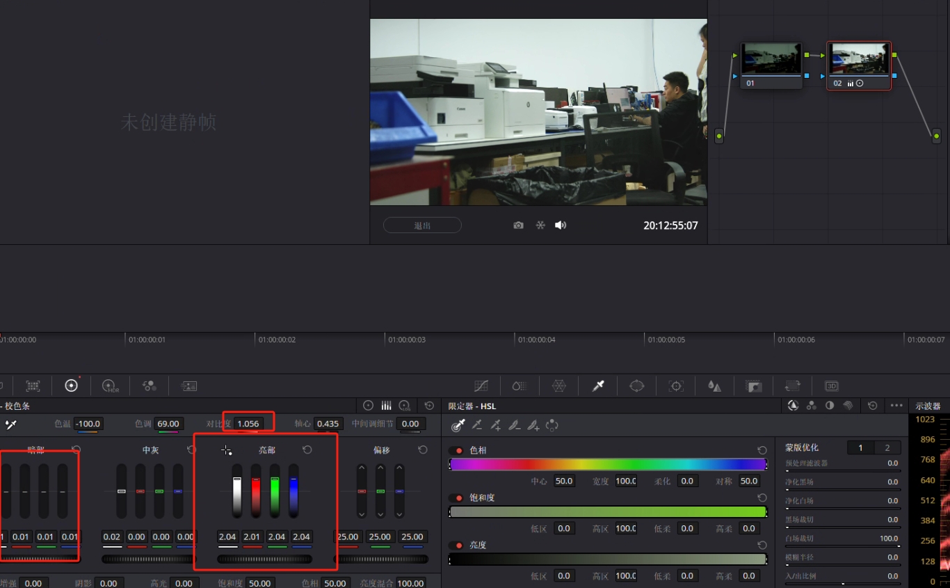Image resolution: width=950 pixels, height=588 pixels.
Task: Switch to Log wheels mode
Action: pyautogui.click(x=405, y=406)
